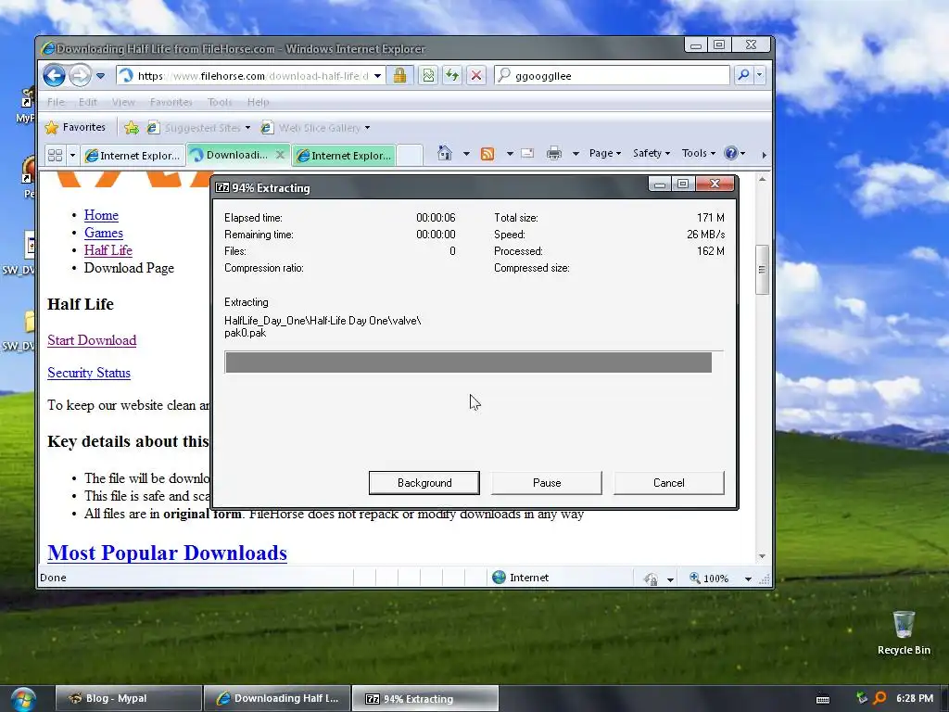The image size is (949, 712).
Task: Click the Internet security zone globe icon
Action: click(499, 578)
